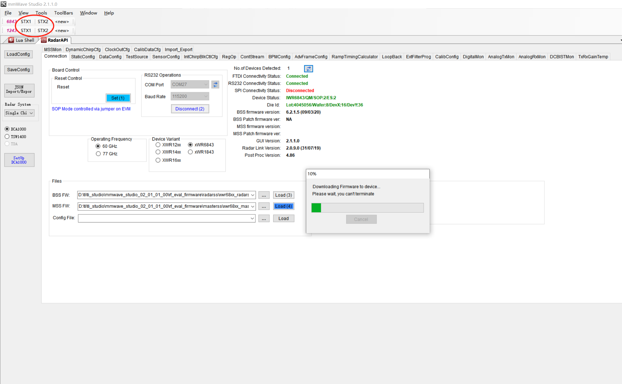This screenshot has width=622, height=384.
Task: Browse for MSS FW file
Action: click(x=264, y=206)
